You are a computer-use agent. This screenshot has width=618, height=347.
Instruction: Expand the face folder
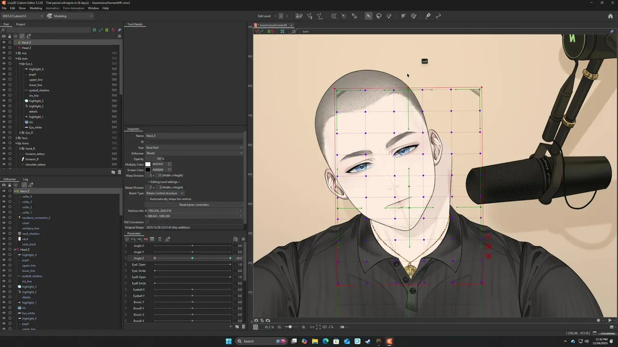coord(16,138)
